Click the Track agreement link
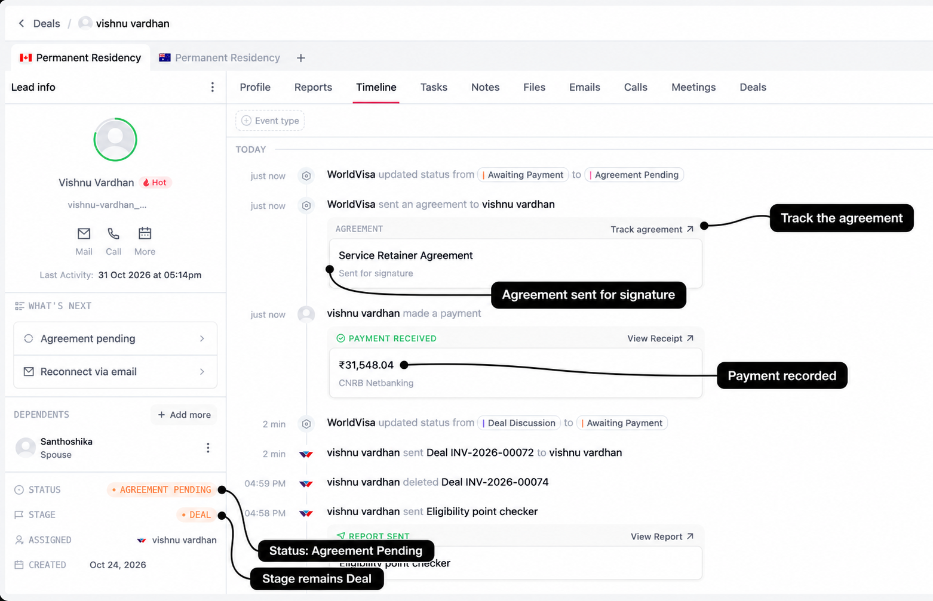 (x=652, y=229)
